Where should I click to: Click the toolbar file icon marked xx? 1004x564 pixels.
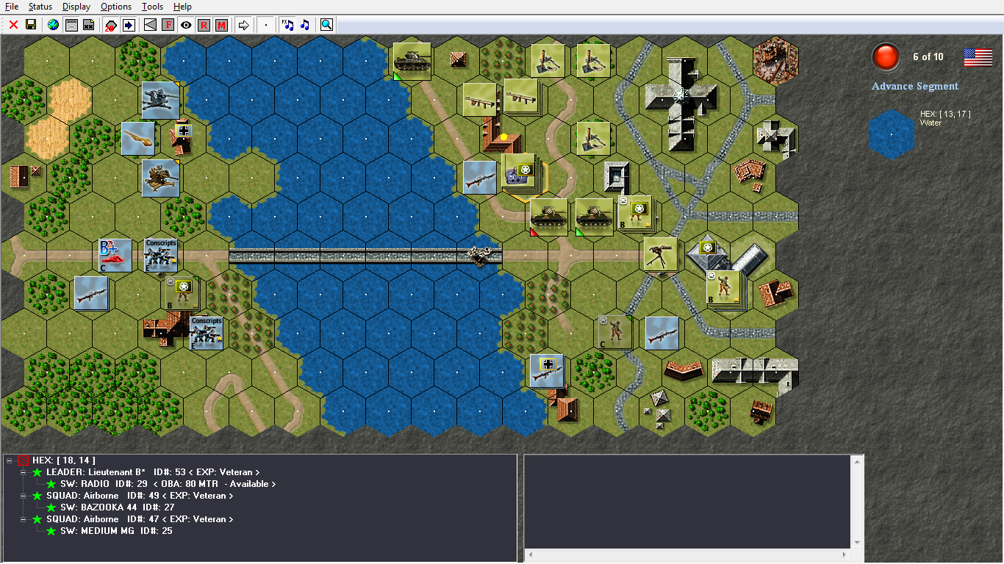click(88, 25)
